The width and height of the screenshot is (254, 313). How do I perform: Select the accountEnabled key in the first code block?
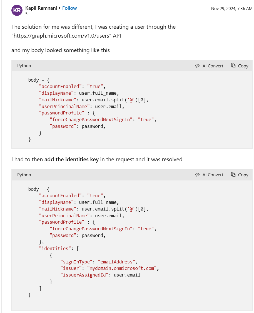tap(60, 86)
